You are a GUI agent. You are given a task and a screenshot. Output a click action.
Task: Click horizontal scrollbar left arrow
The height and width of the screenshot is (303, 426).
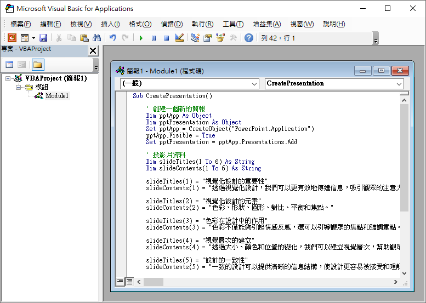pyautogui.click(x=139, y=282)
